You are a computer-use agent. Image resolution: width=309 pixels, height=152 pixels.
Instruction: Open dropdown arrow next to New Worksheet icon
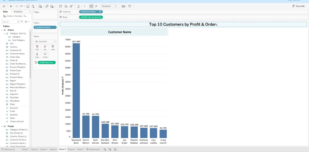click(x=43, y=6)
